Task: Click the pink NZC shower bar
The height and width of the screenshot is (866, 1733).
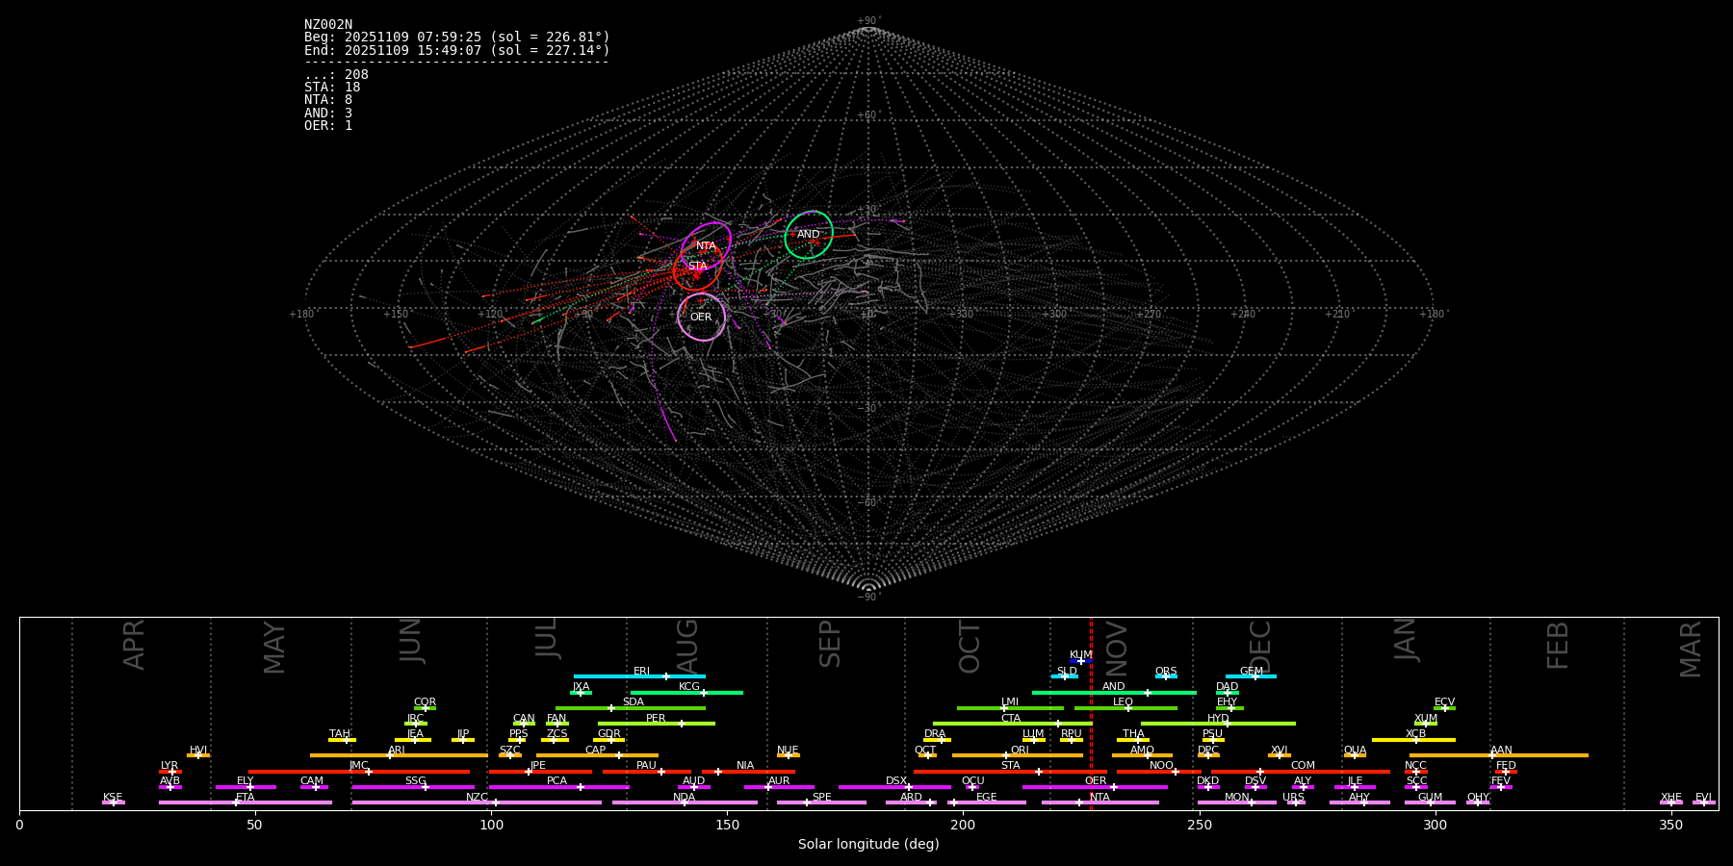Action: pos(477,802)
